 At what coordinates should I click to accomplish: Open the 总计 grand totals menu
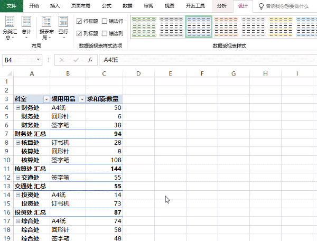[26, 27]
